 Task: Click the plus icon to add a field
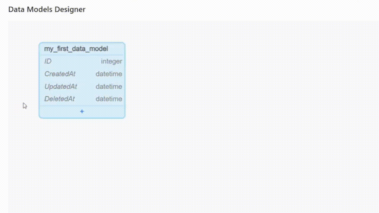[82, 112]
